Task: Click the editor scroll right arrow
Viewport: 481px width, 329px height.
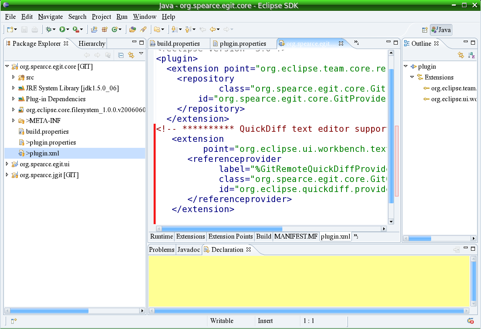Action: pos(384,229)
